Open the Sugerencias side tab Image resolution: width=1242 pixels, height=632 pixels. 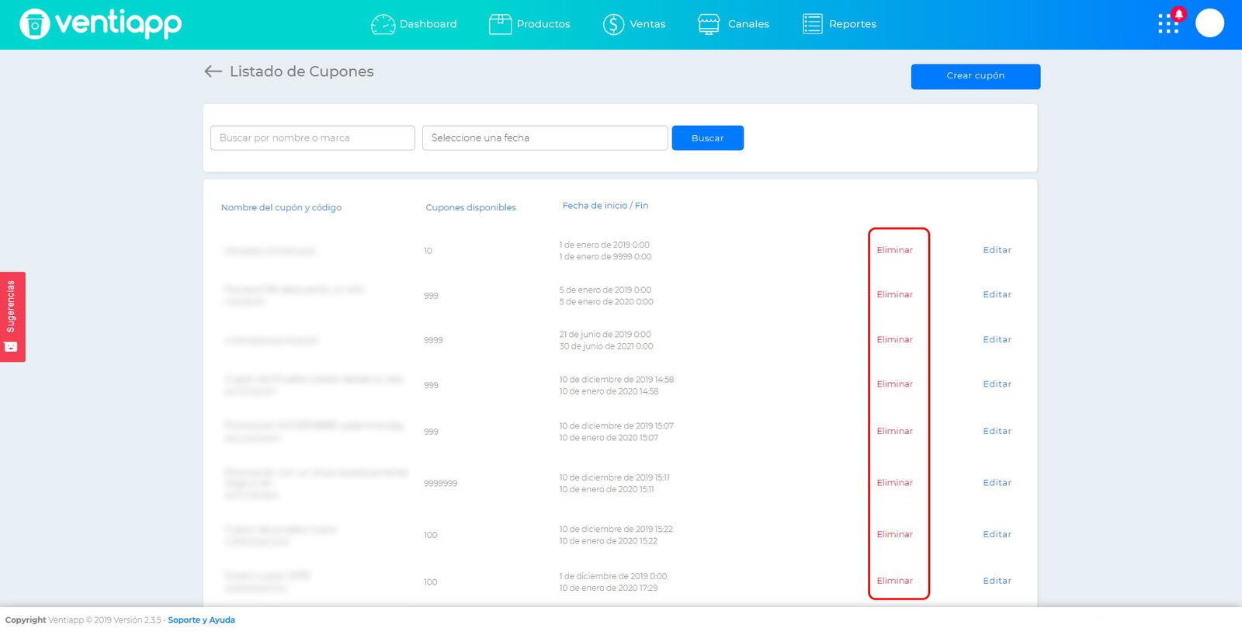12,317
